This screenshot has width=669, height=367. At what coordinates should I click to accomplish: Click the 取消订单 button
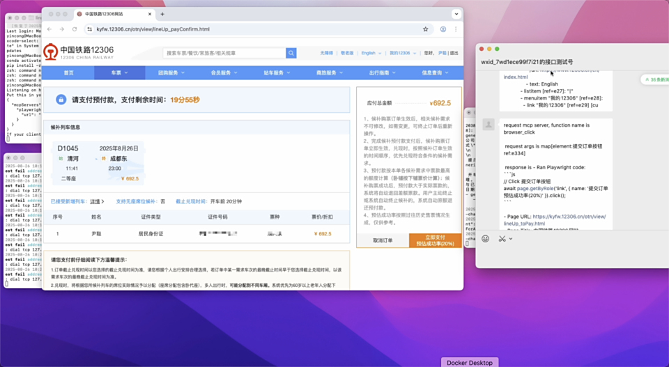pyautogui.click(x=383, y=240)
